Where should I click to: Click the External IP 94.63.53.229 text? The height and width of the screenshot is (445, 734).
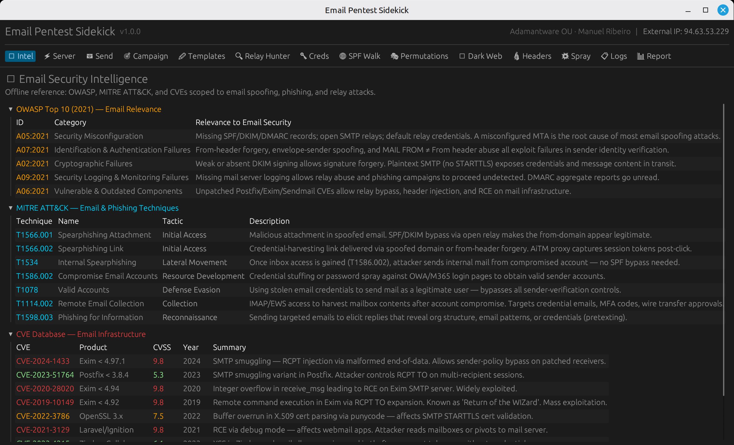[x=686, y=31]
